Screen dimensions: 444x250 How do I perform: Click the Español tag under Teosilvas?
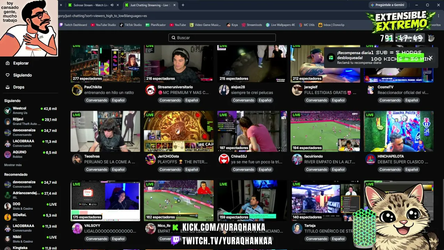pyautogui.click(x=118, y=169)
